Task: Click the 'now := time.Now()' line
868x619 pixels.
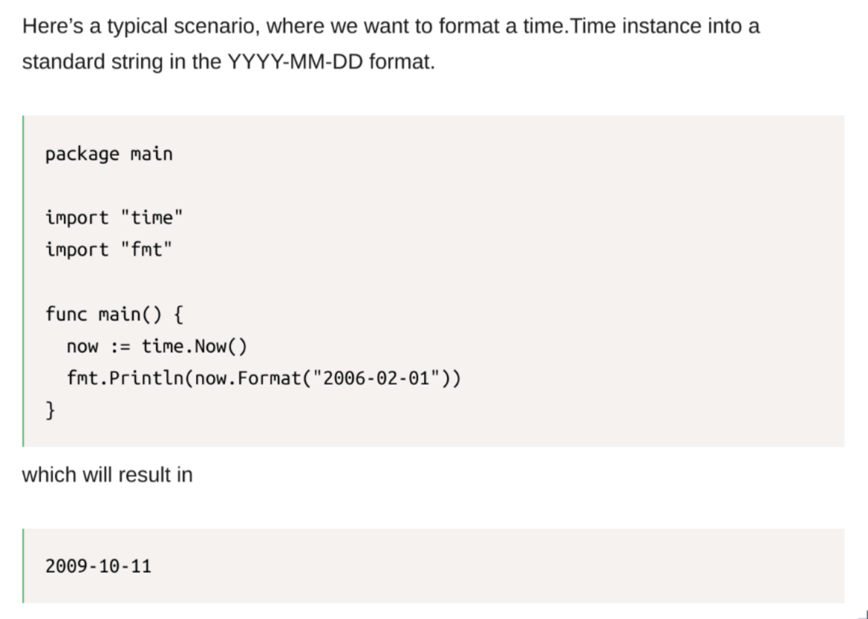Action: pyautogui.click(x=156, y=346)
